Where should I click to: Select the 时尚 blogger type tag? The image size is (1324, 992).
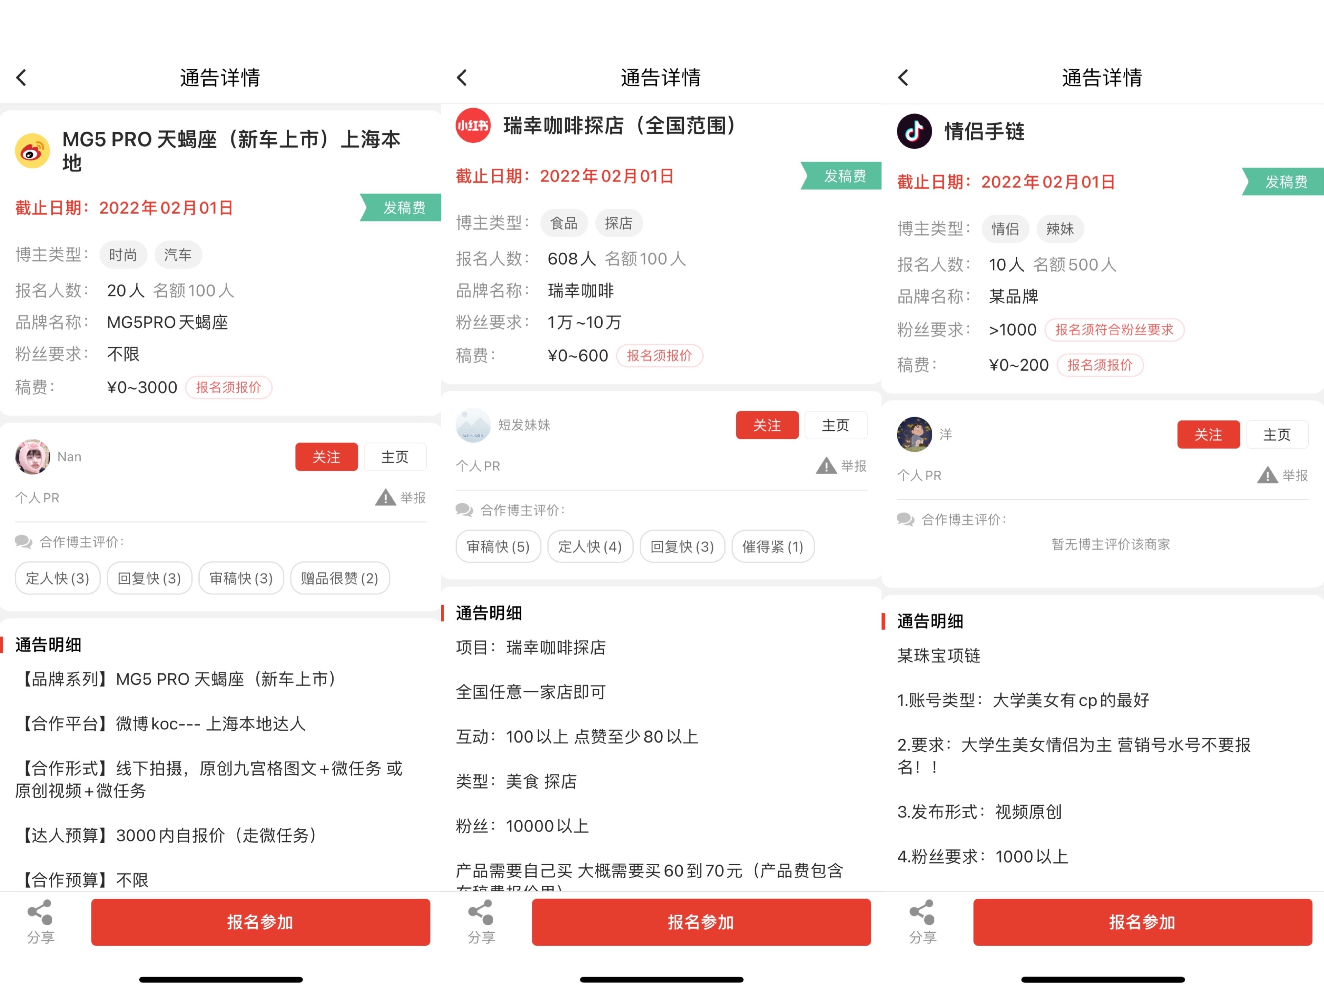pyautogui.click(x=123, y=255)
